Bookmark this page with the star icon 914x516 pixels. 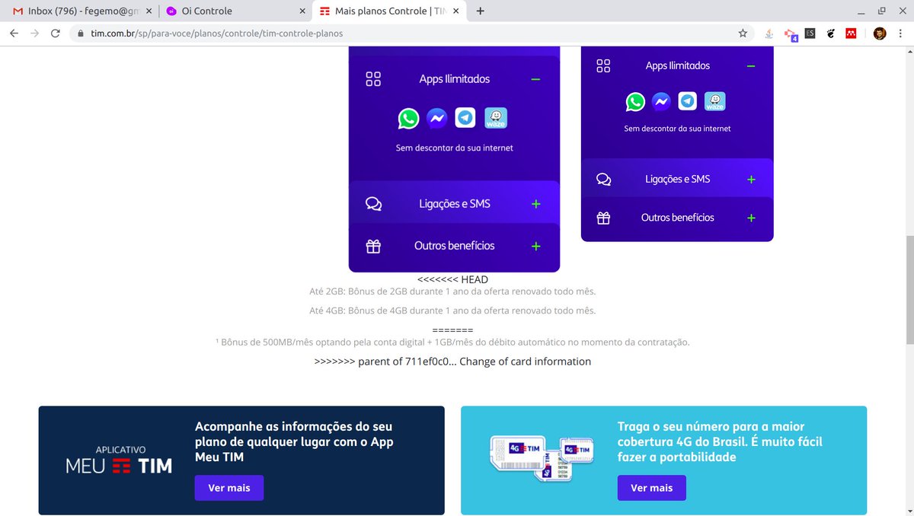point(743,33)
